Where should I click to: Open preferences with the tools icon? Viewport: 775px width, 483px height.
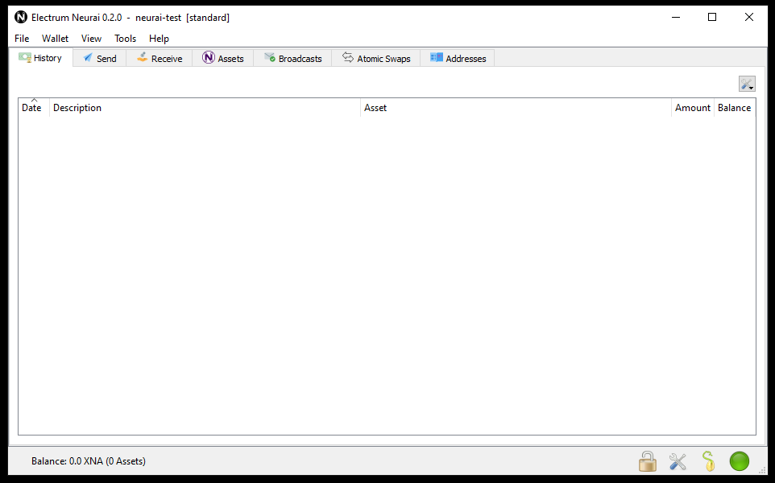pyautogui.click(x=678, y=461)
